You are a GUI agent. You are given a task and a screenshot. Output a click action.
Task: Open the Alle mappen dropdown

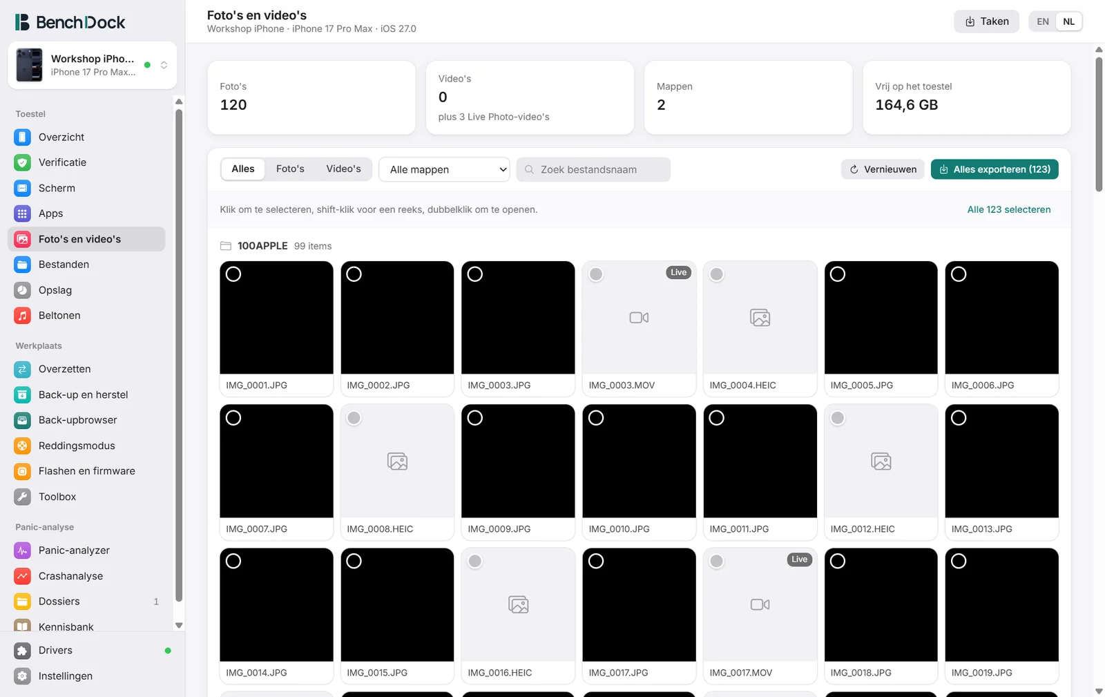444,169
